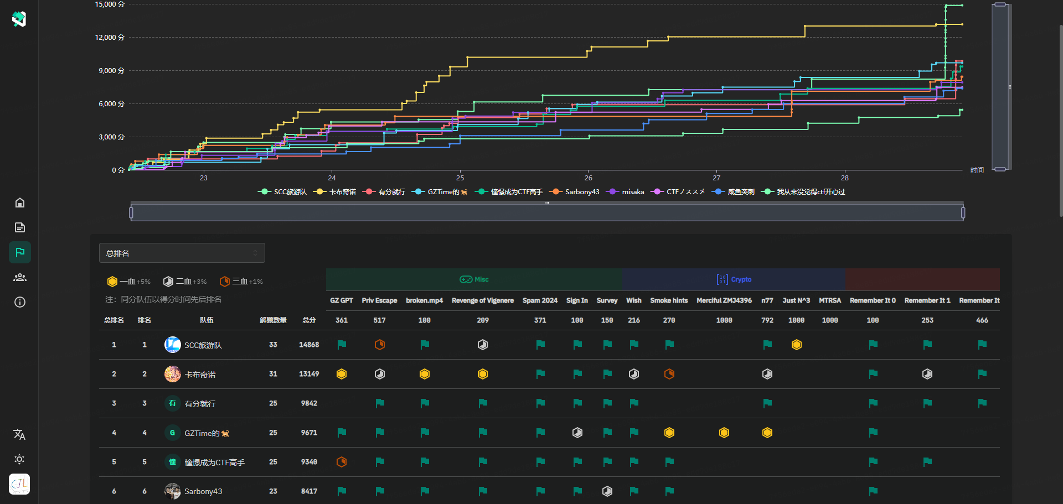Image resolution: width=1063 pixels, height=504 pixels.
Task: Click GZTime的 first blood icon for Merciful ZMJ4396
Action: coord(724,433)
